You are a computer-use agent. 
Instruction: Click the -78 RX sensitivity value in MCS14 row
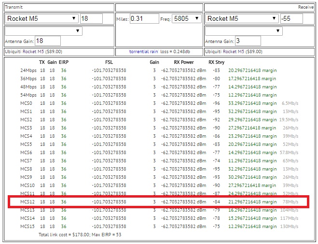(x=216, y=218)
